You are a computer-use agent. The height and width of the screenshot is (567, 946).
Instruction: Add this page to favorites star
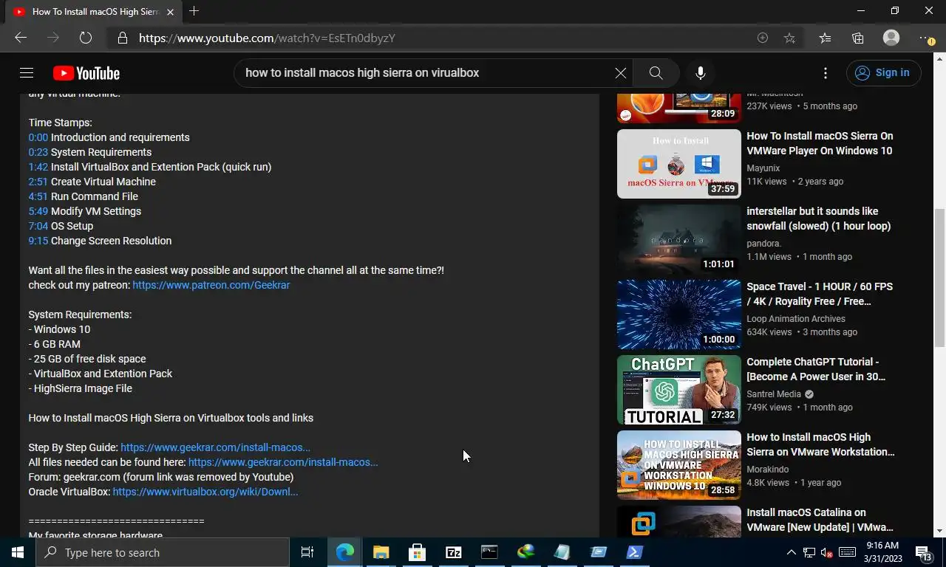point(789,38)
